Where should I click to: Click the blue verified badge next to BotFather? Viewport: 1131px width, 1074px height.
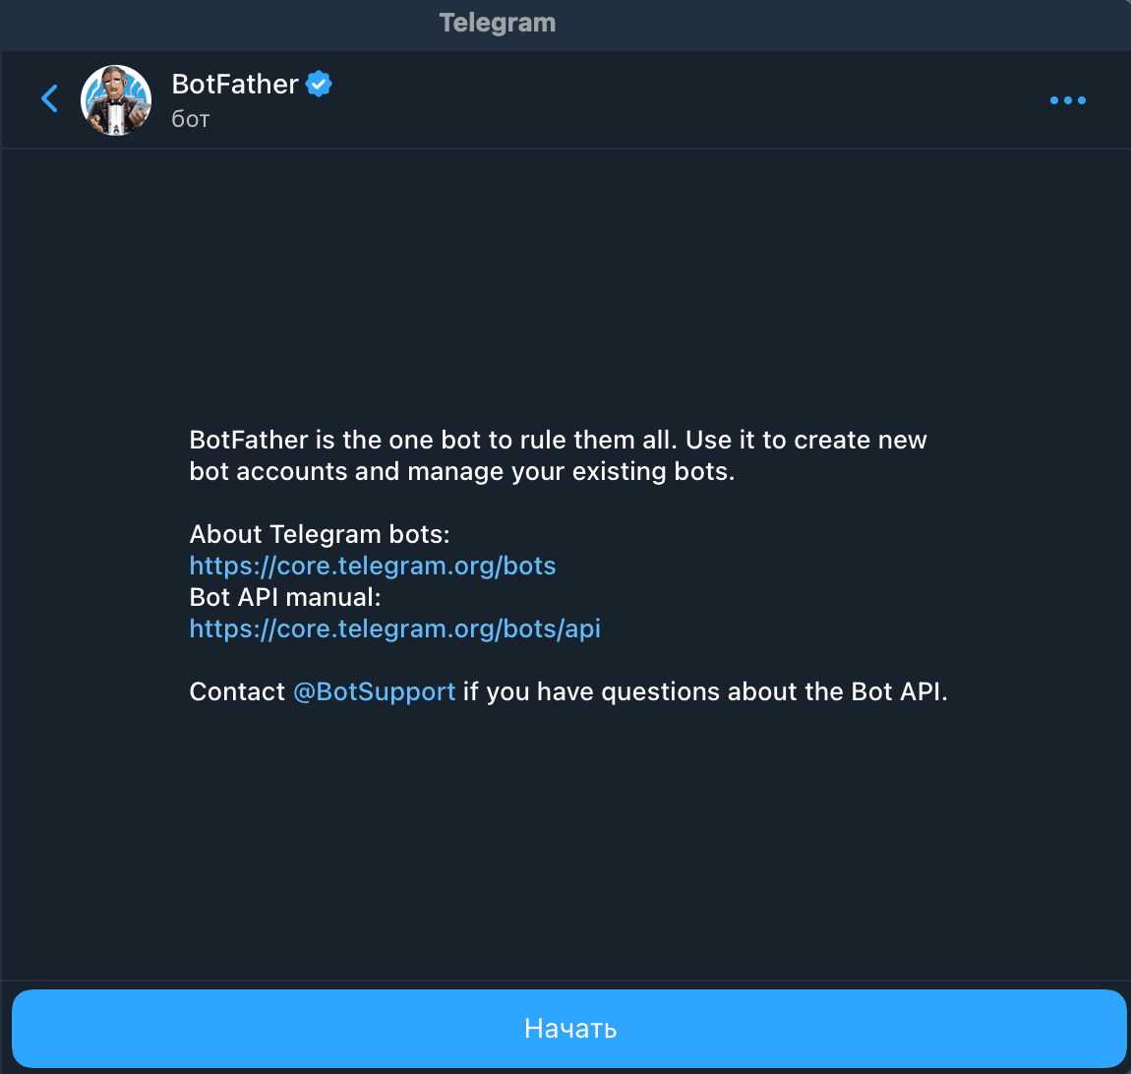pos(319,85)
